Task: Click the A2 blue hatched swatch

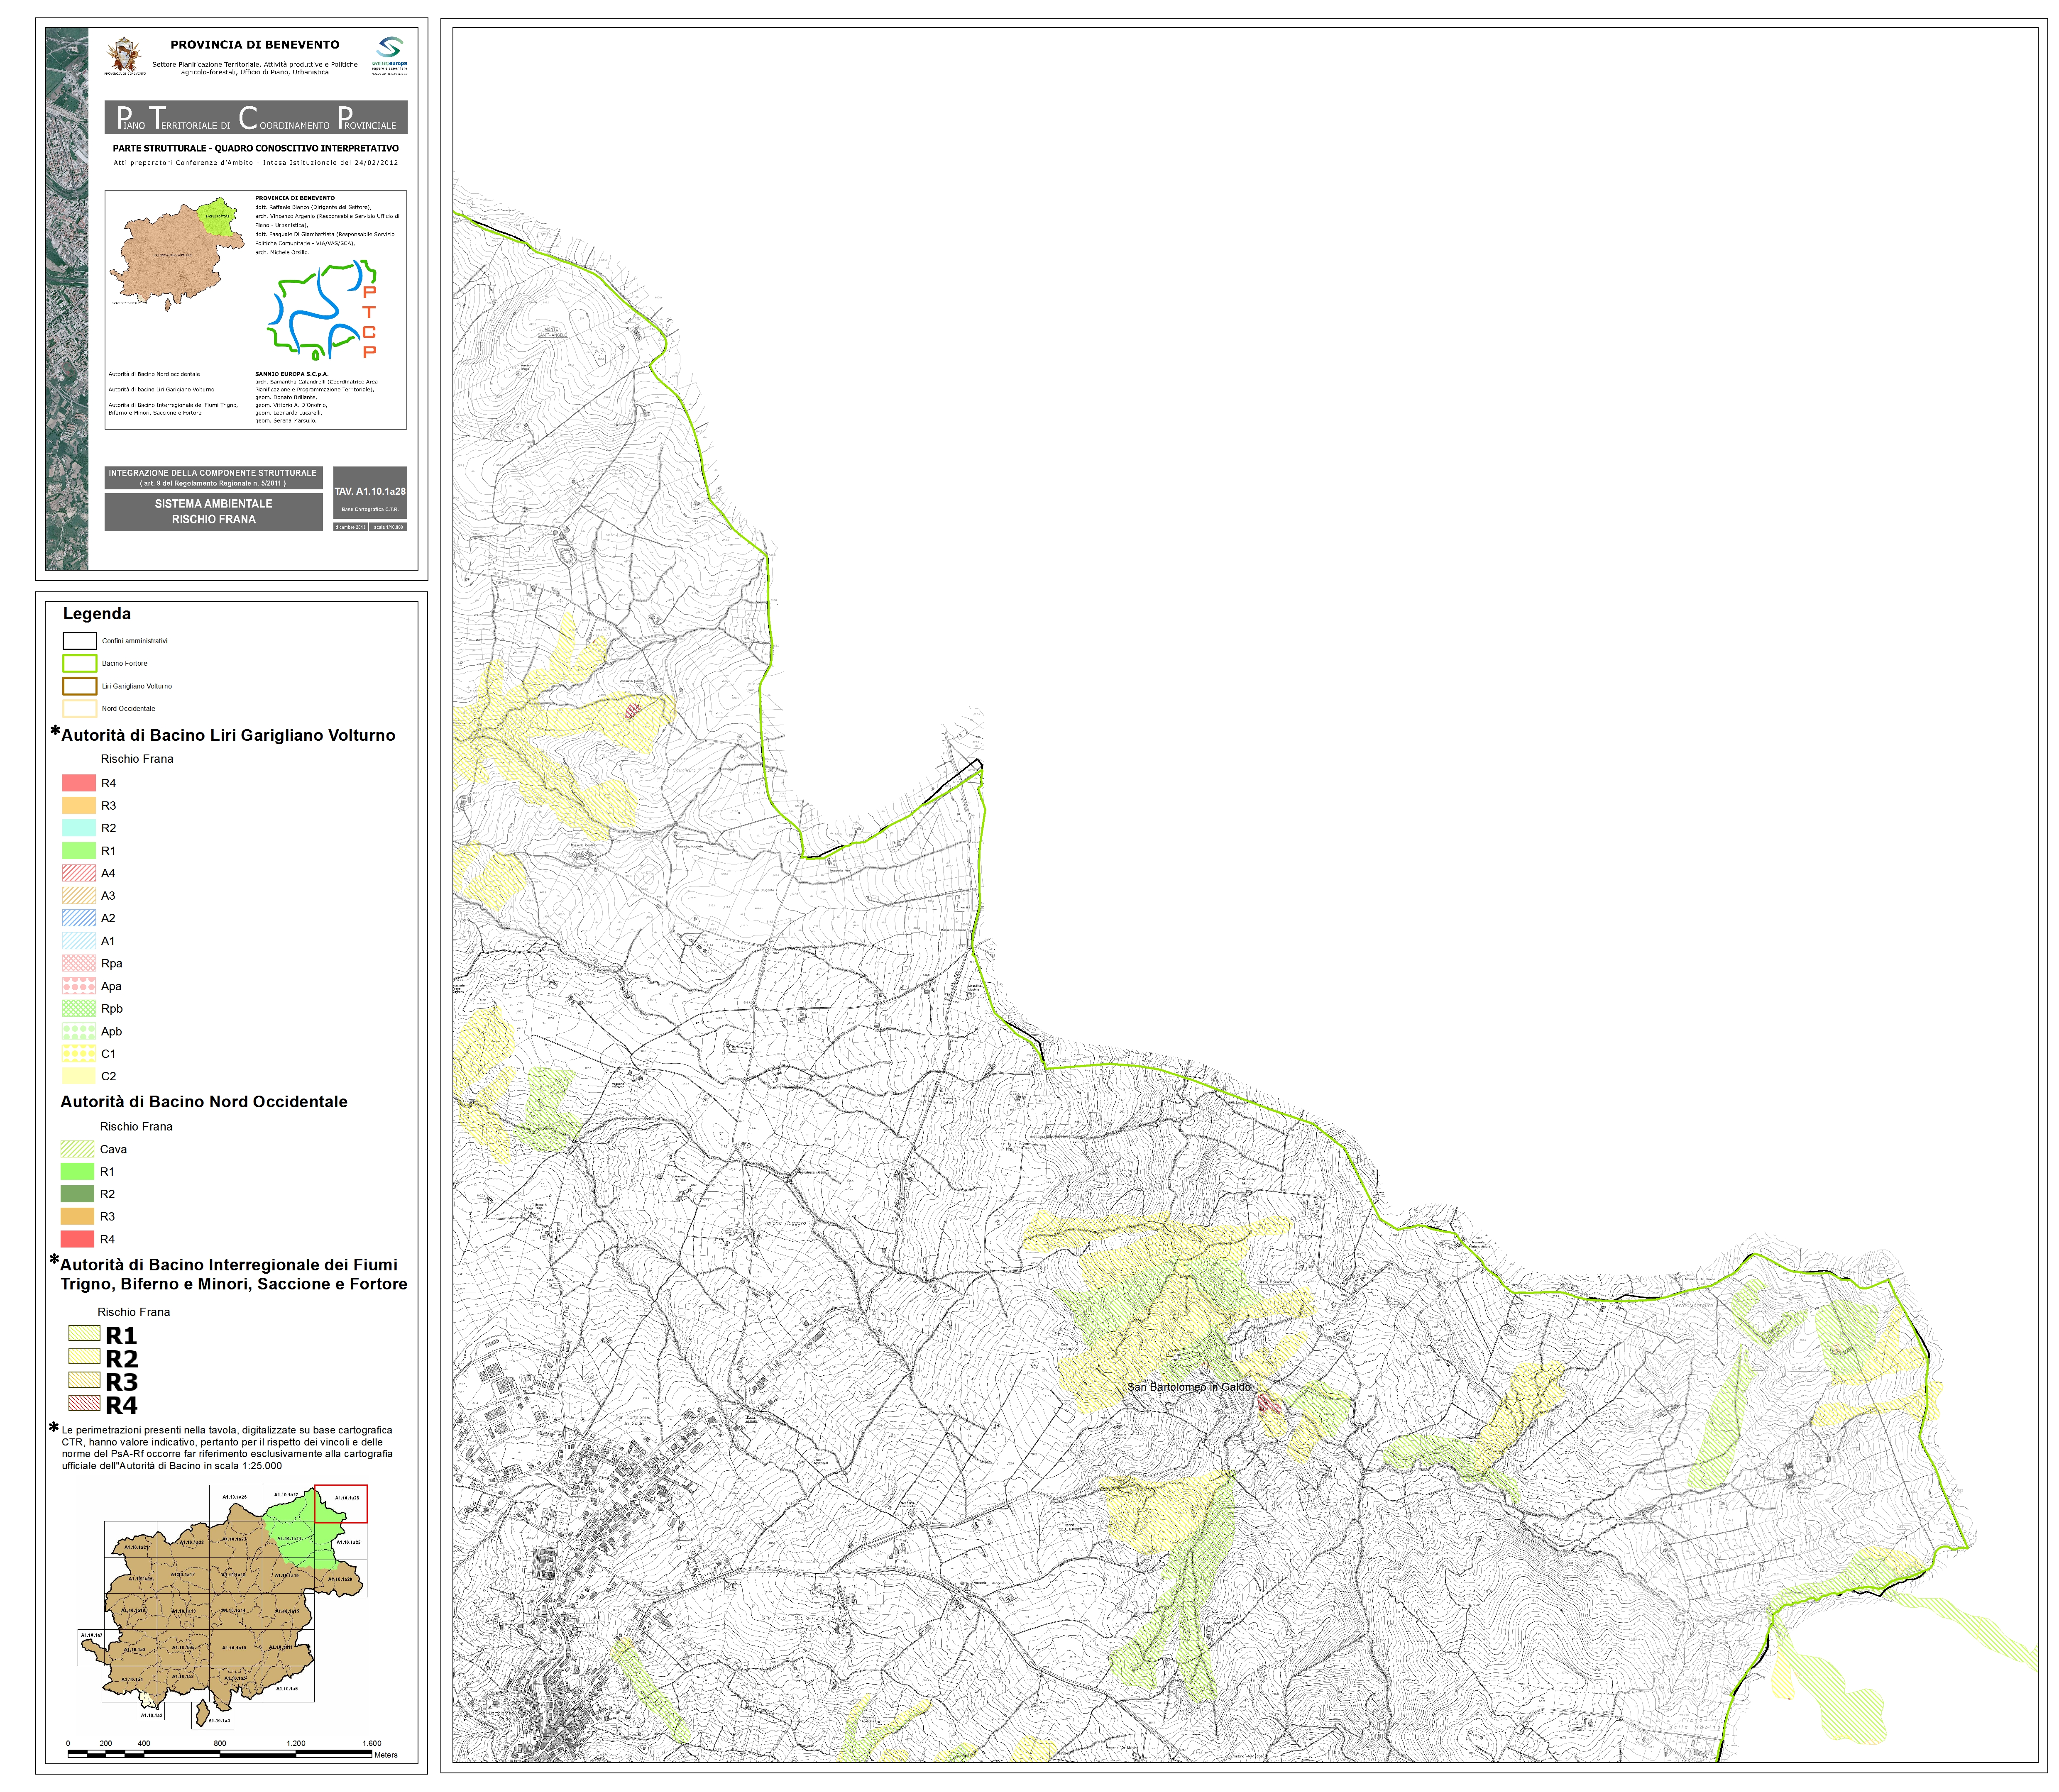Action: (x=79, y=918)
